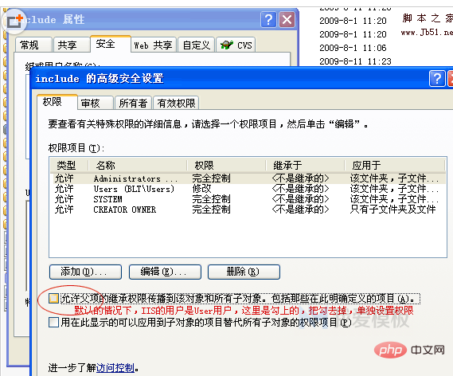Screen dimensions: 453x376
Task: Open the 访问控制 help link
Action: (115, 368)
